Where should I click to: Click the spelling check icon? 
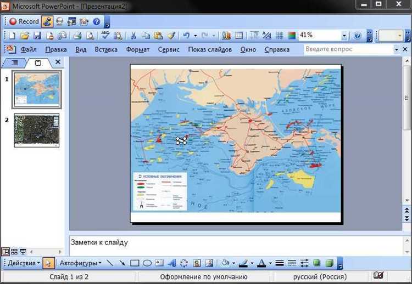click(104, 36)
